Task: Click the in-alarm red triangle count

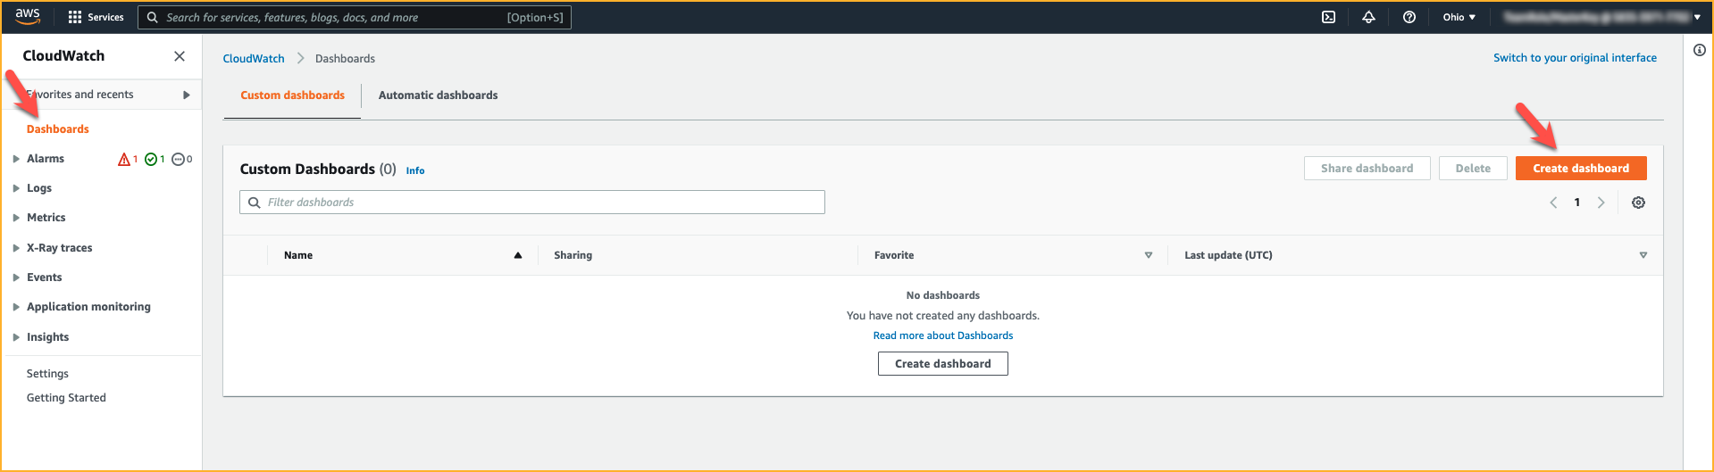Action: [128, 159]
